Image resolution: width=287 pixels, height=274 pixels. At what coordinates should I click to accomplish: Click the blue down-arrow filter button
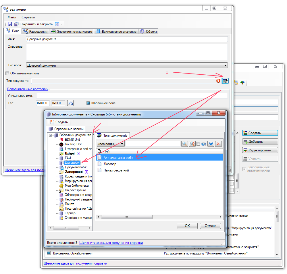211,144
